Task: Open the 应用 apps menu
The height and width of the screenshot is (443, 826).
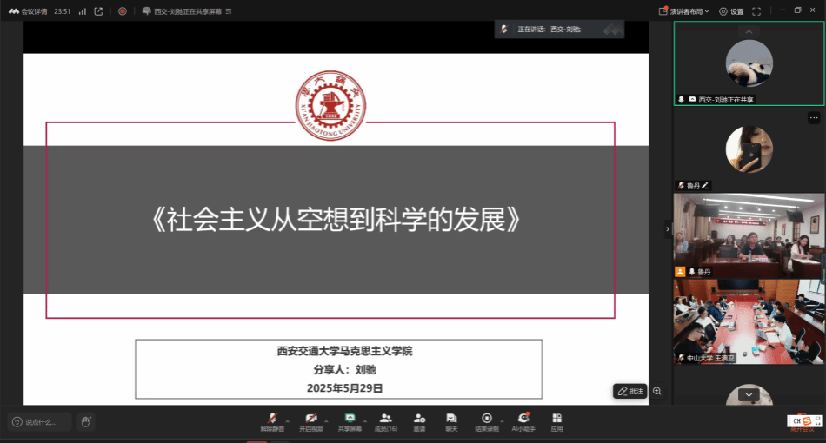Action: click(x=556, y=421)
